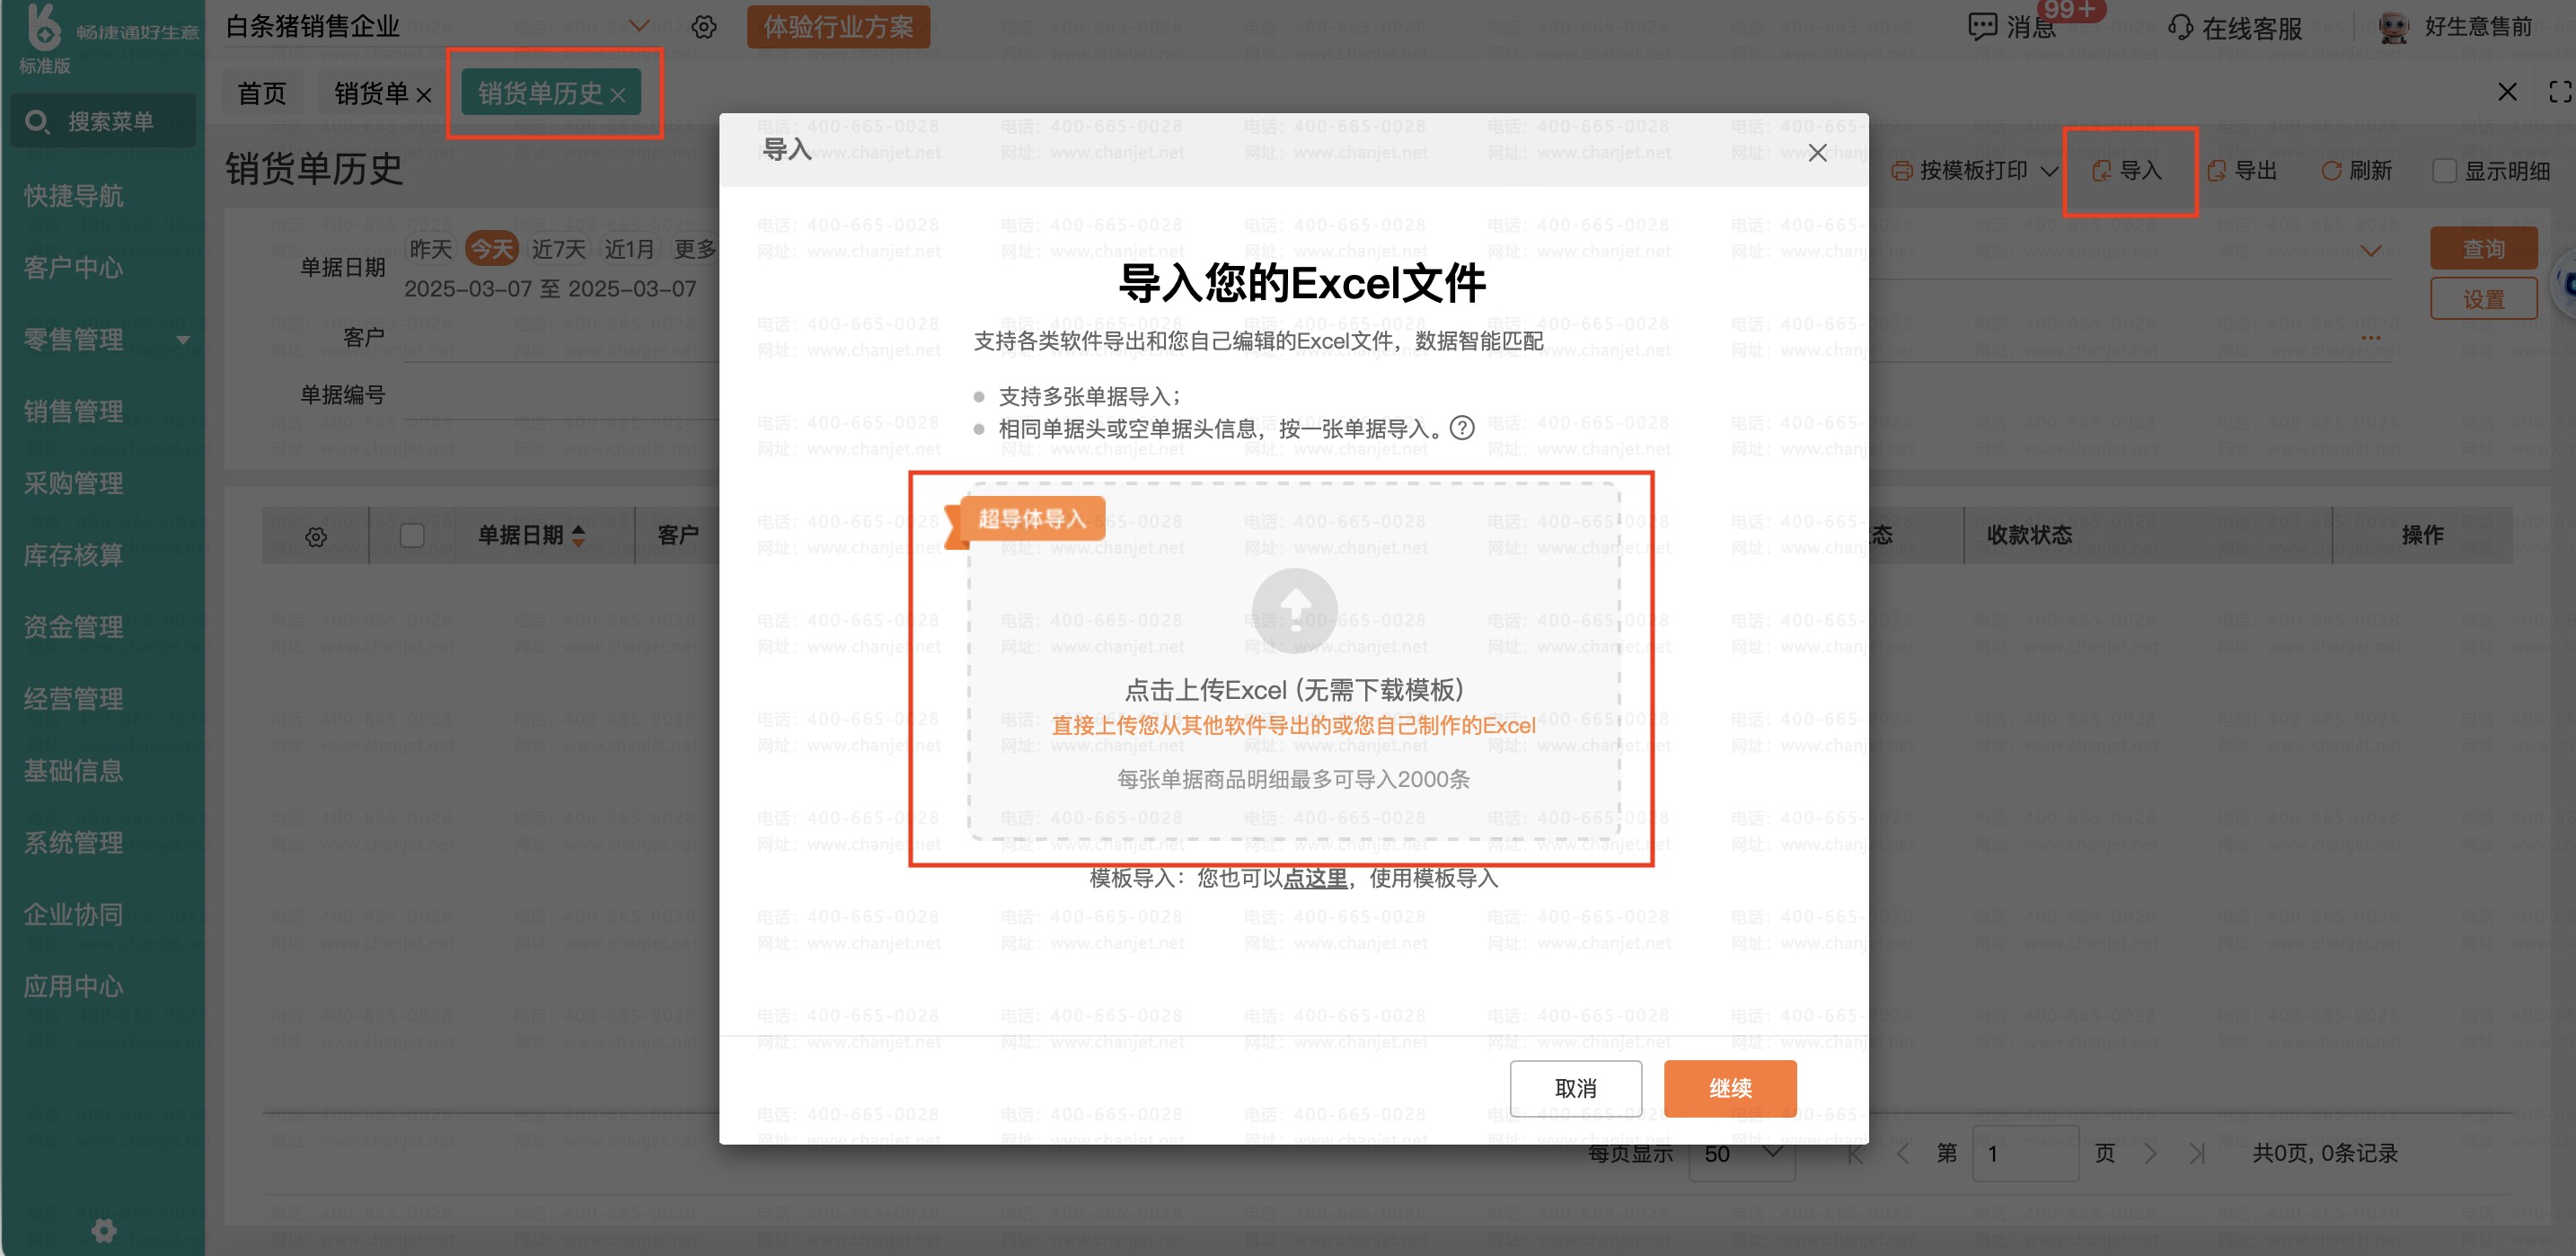Open 资金管理 sidebar menu
This screenshot has height=1256, width=2576.
[x=74, y=627]
